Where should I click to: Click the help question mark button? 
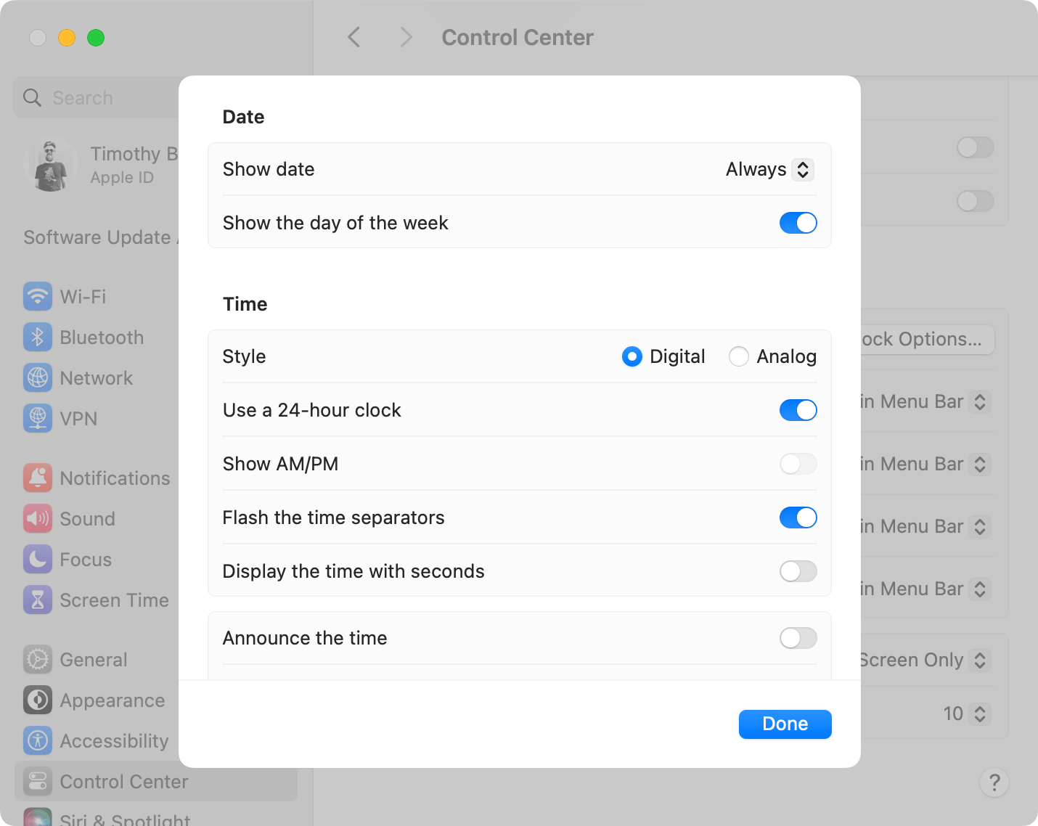pyautogui.click(x=994, y=783)
